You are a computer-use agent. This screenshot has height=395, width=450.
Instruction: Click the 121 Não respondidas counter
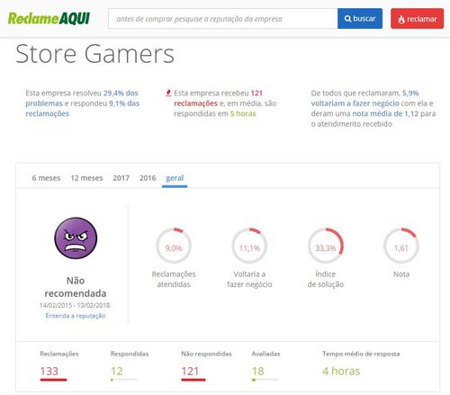[190, 372]
